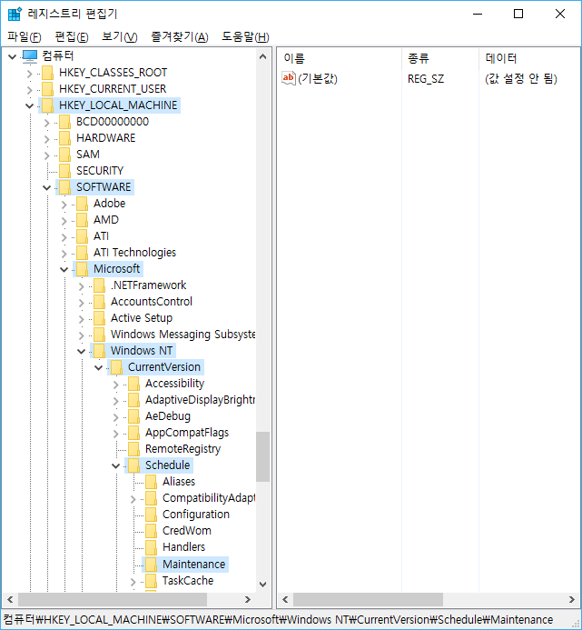Viewport: 582px width, 630px height.
Task: Click the Accessibility folder icon
Action: pos(133,384)
